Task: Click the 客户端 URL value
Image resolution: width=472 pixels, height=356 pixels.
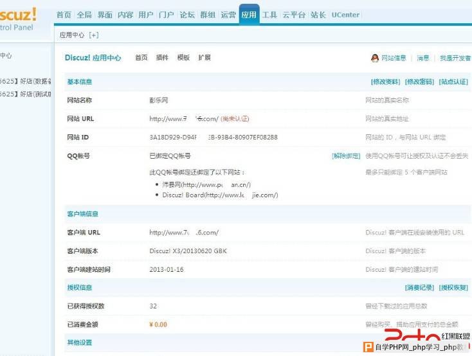Action: pyautogui.click(x=184, y=233)
